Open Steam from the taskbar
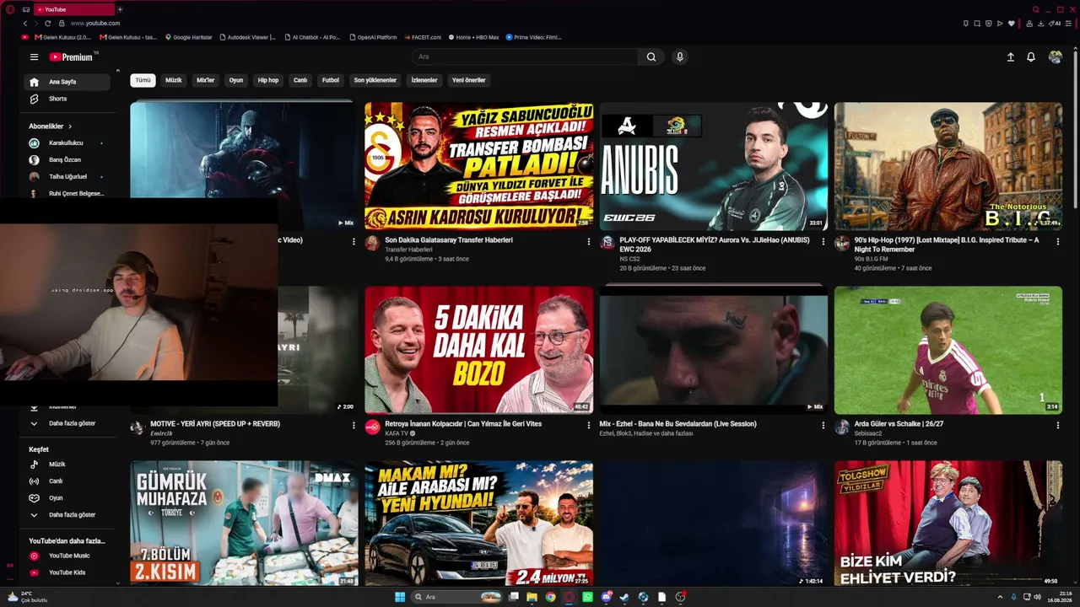The height and width of the screenshot is (607, 1080). [624, 597]
